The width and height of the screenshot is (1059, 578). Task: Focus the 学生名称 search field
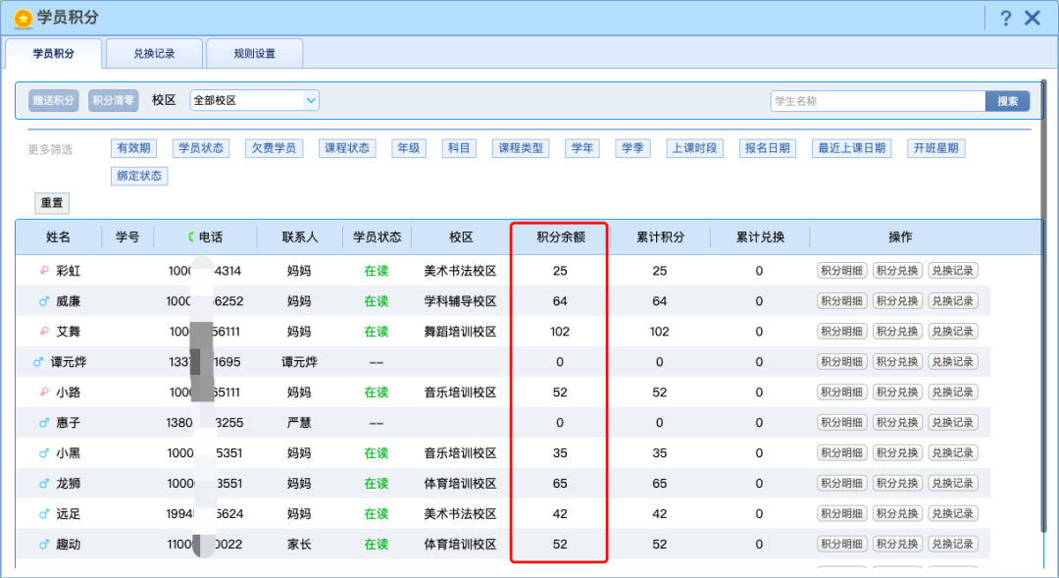point(878,101)
